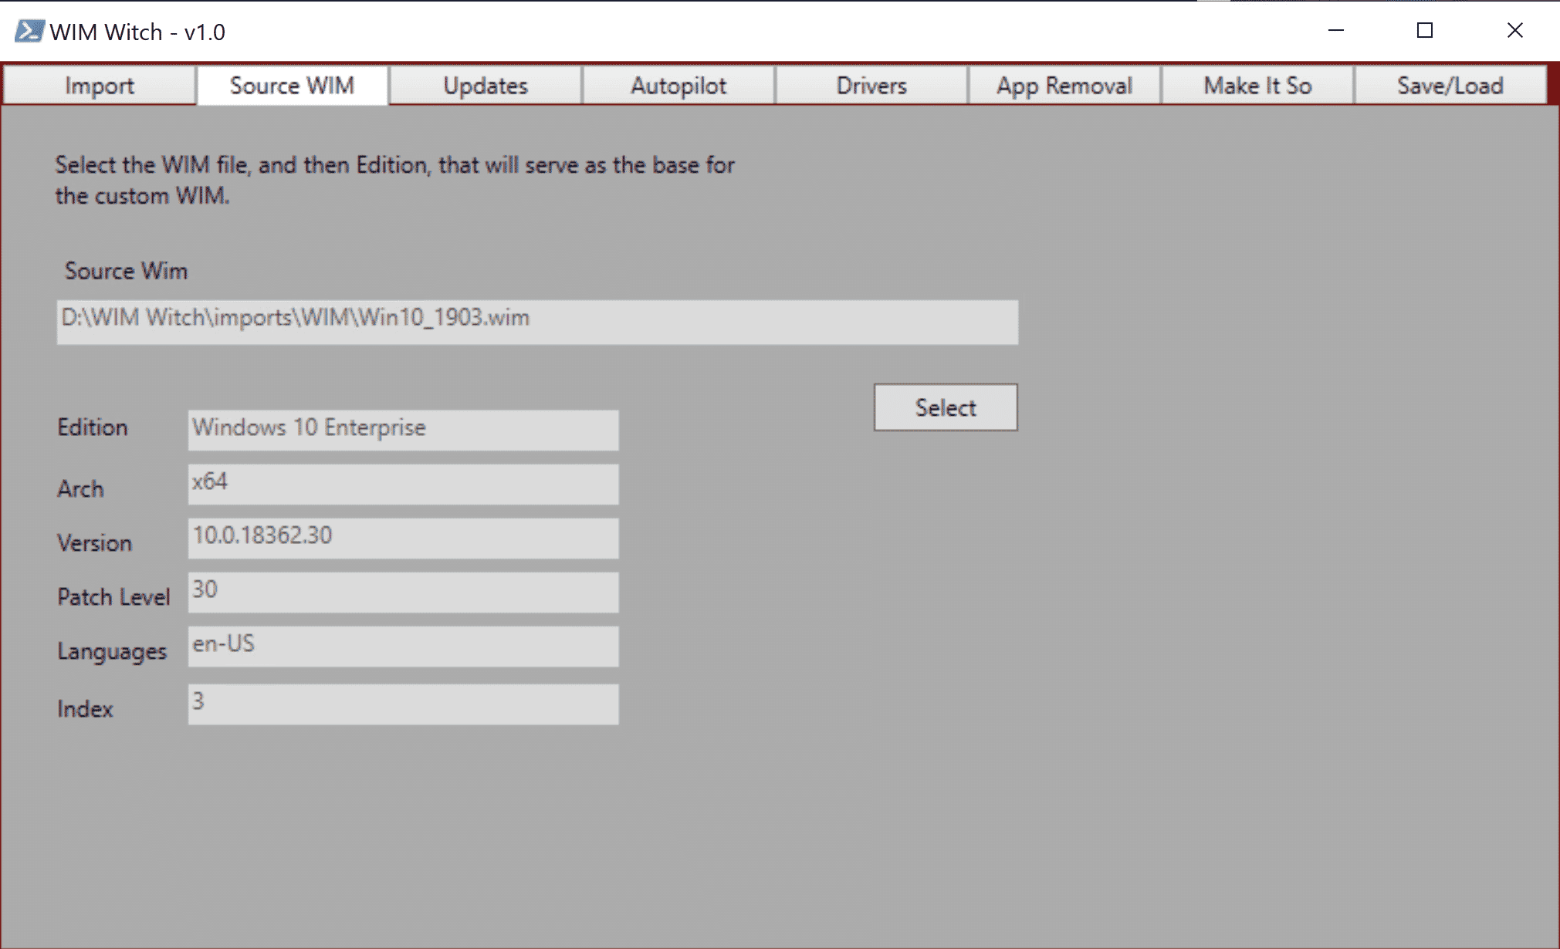Click the Arch field showing x64

[x=403, y=485]
